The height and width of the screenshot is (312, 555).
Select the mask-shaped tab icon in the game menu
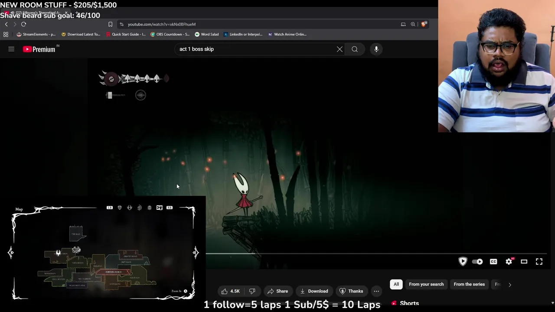120,208
